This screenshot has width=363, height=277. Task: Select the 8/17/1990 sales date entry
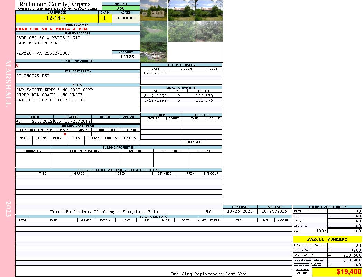click(x=155, y=73)
